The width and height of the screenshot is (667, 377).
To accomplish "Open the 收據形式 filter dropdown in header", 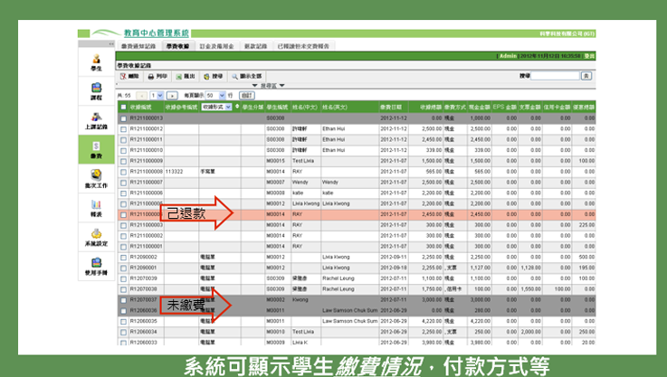I will click(216, 107).
